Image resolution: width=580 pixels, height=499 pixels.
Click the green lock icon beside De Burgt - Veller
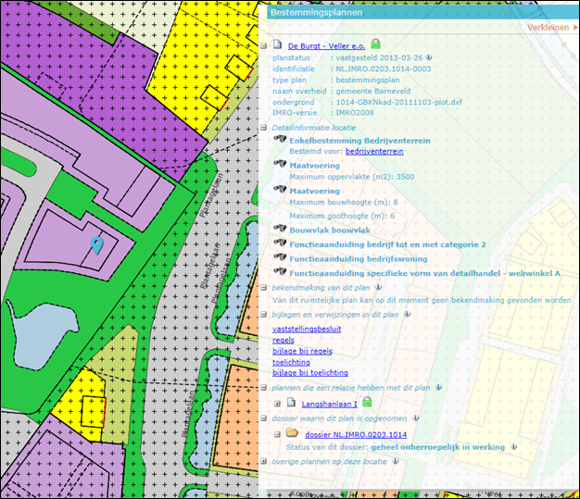(x=375, y=44)
